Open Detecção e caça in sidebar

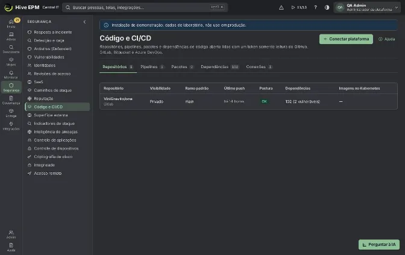[x=57, y=40]
